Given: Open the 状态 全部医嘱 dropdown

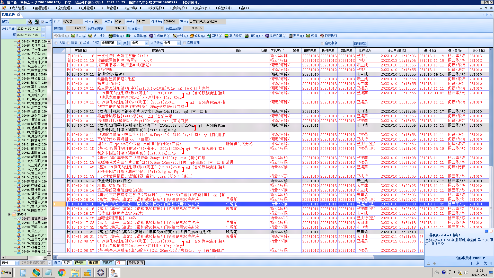Looking at the screenshot, I should (x=119, y=43).
